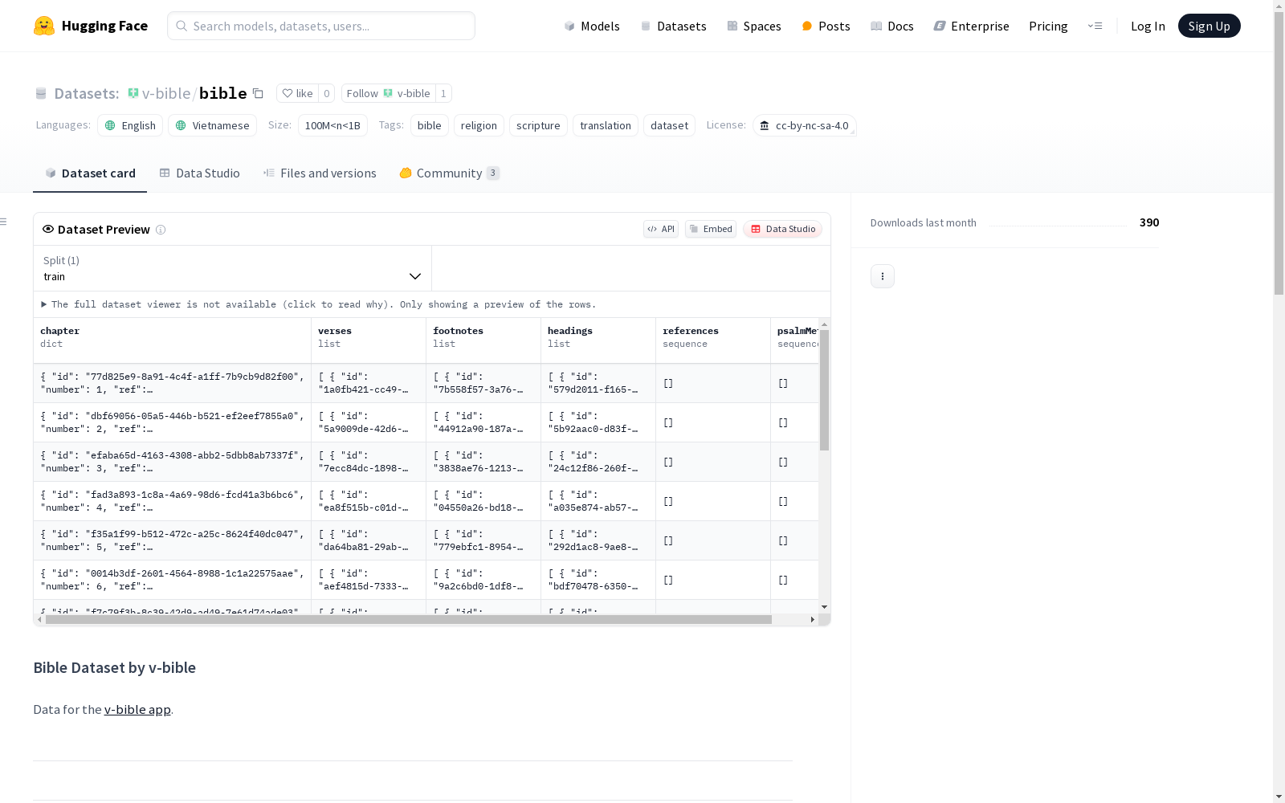Switch to the Files and versions tab
Image resolution: width=1285 pixels, height=803 pixels.
tap(320, 173)
